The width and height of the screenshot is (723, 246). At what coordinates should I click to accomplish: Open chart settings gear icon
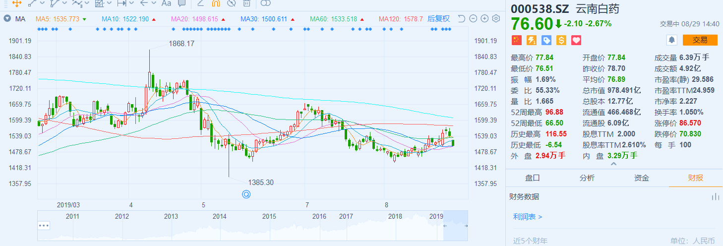[496, 19]
